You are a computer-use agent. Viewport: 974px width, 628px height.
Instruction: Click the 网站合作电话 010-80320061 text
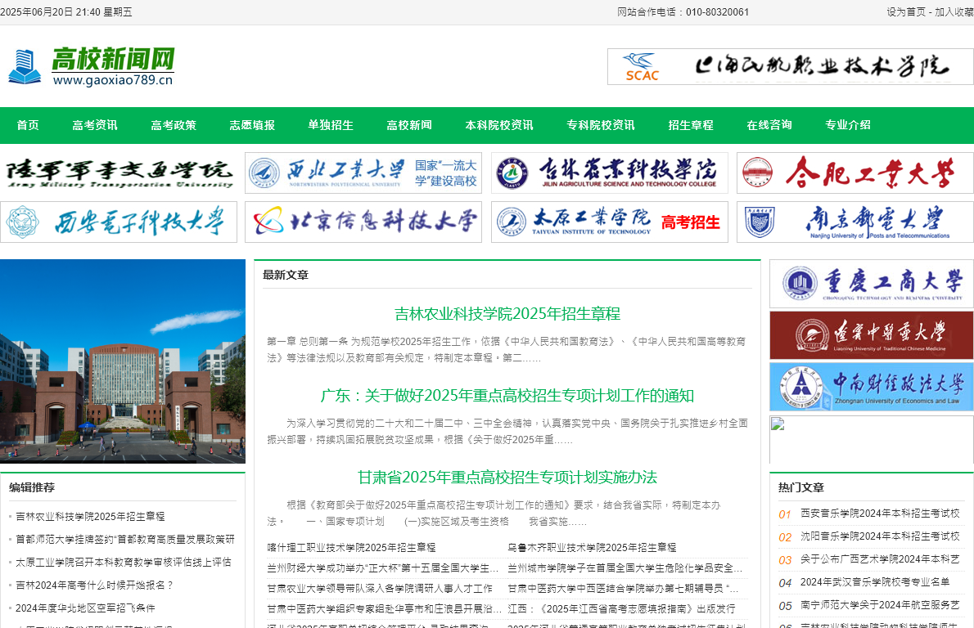coord(683,11)
